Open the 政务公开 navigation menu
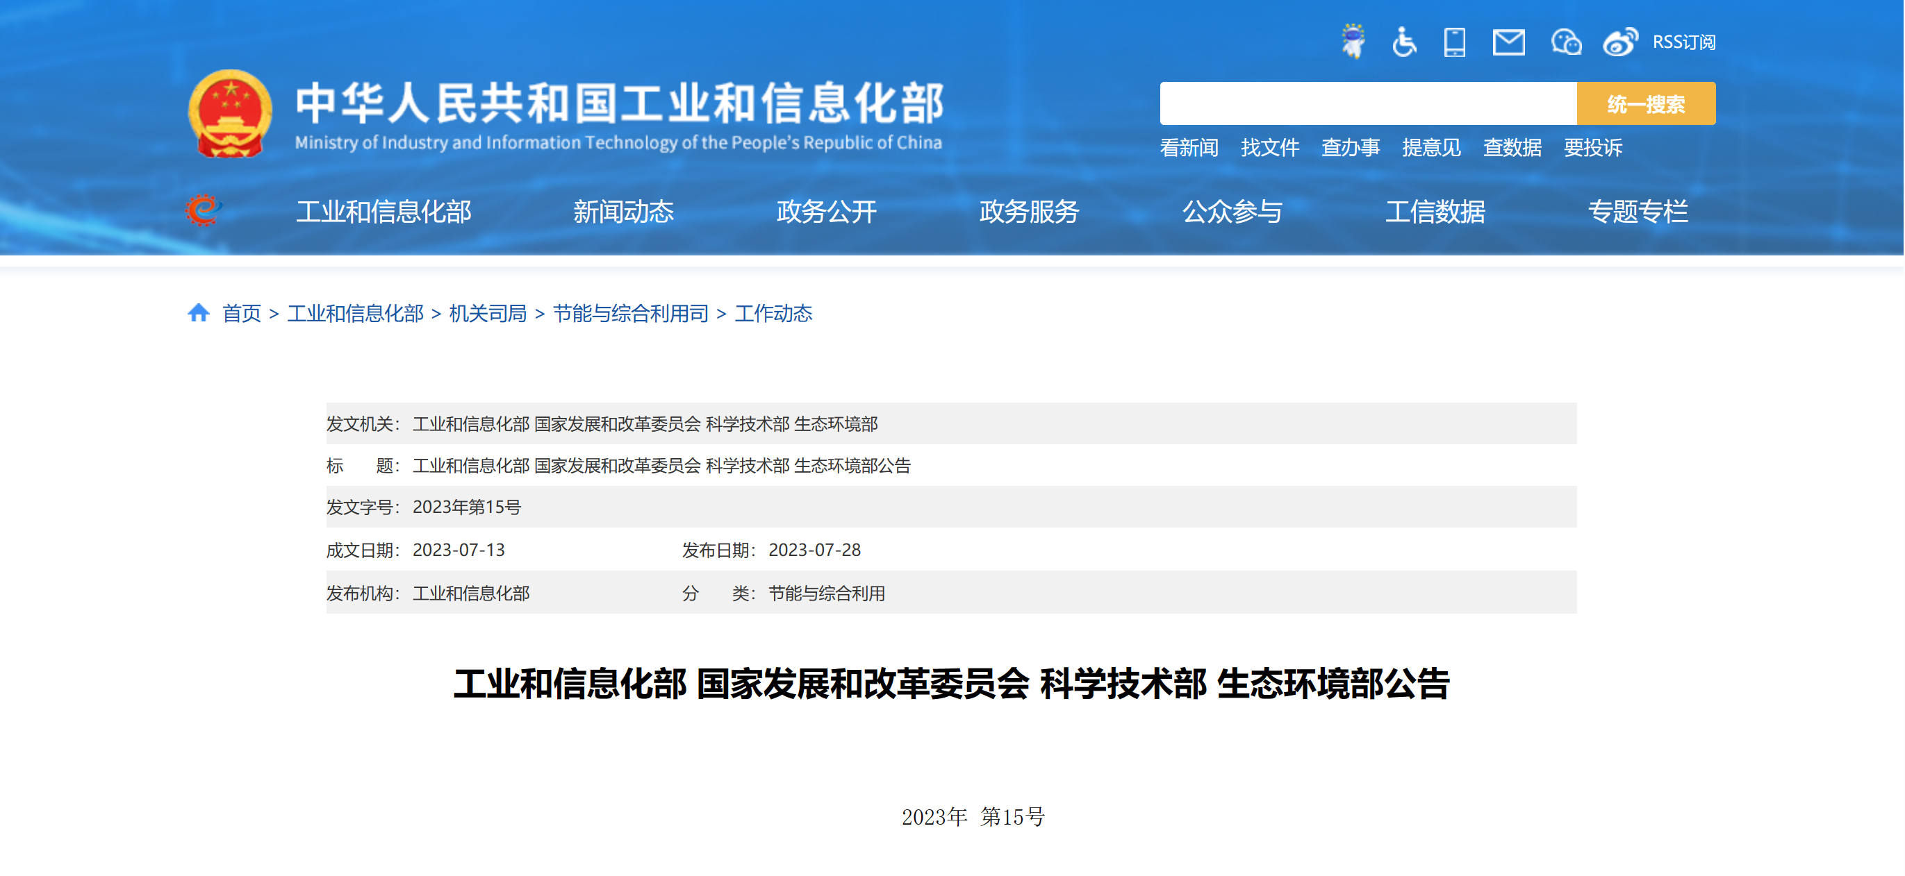The width and height of the screenshot is (1905, 876). point(826,212)
